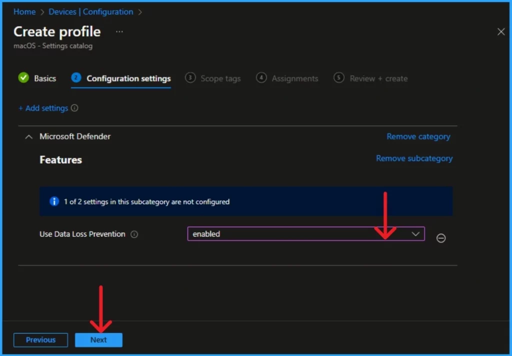Open Devices | Configuration breadcrumb
Screen dimensions: 512x356
click(x=91, y=12)
